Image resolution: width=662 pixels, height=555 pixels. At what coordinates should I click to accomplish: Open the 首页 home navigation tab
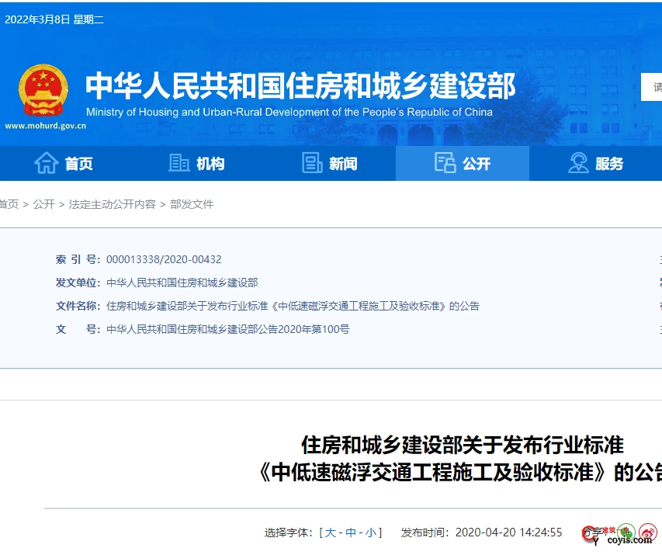coord(64,164)
